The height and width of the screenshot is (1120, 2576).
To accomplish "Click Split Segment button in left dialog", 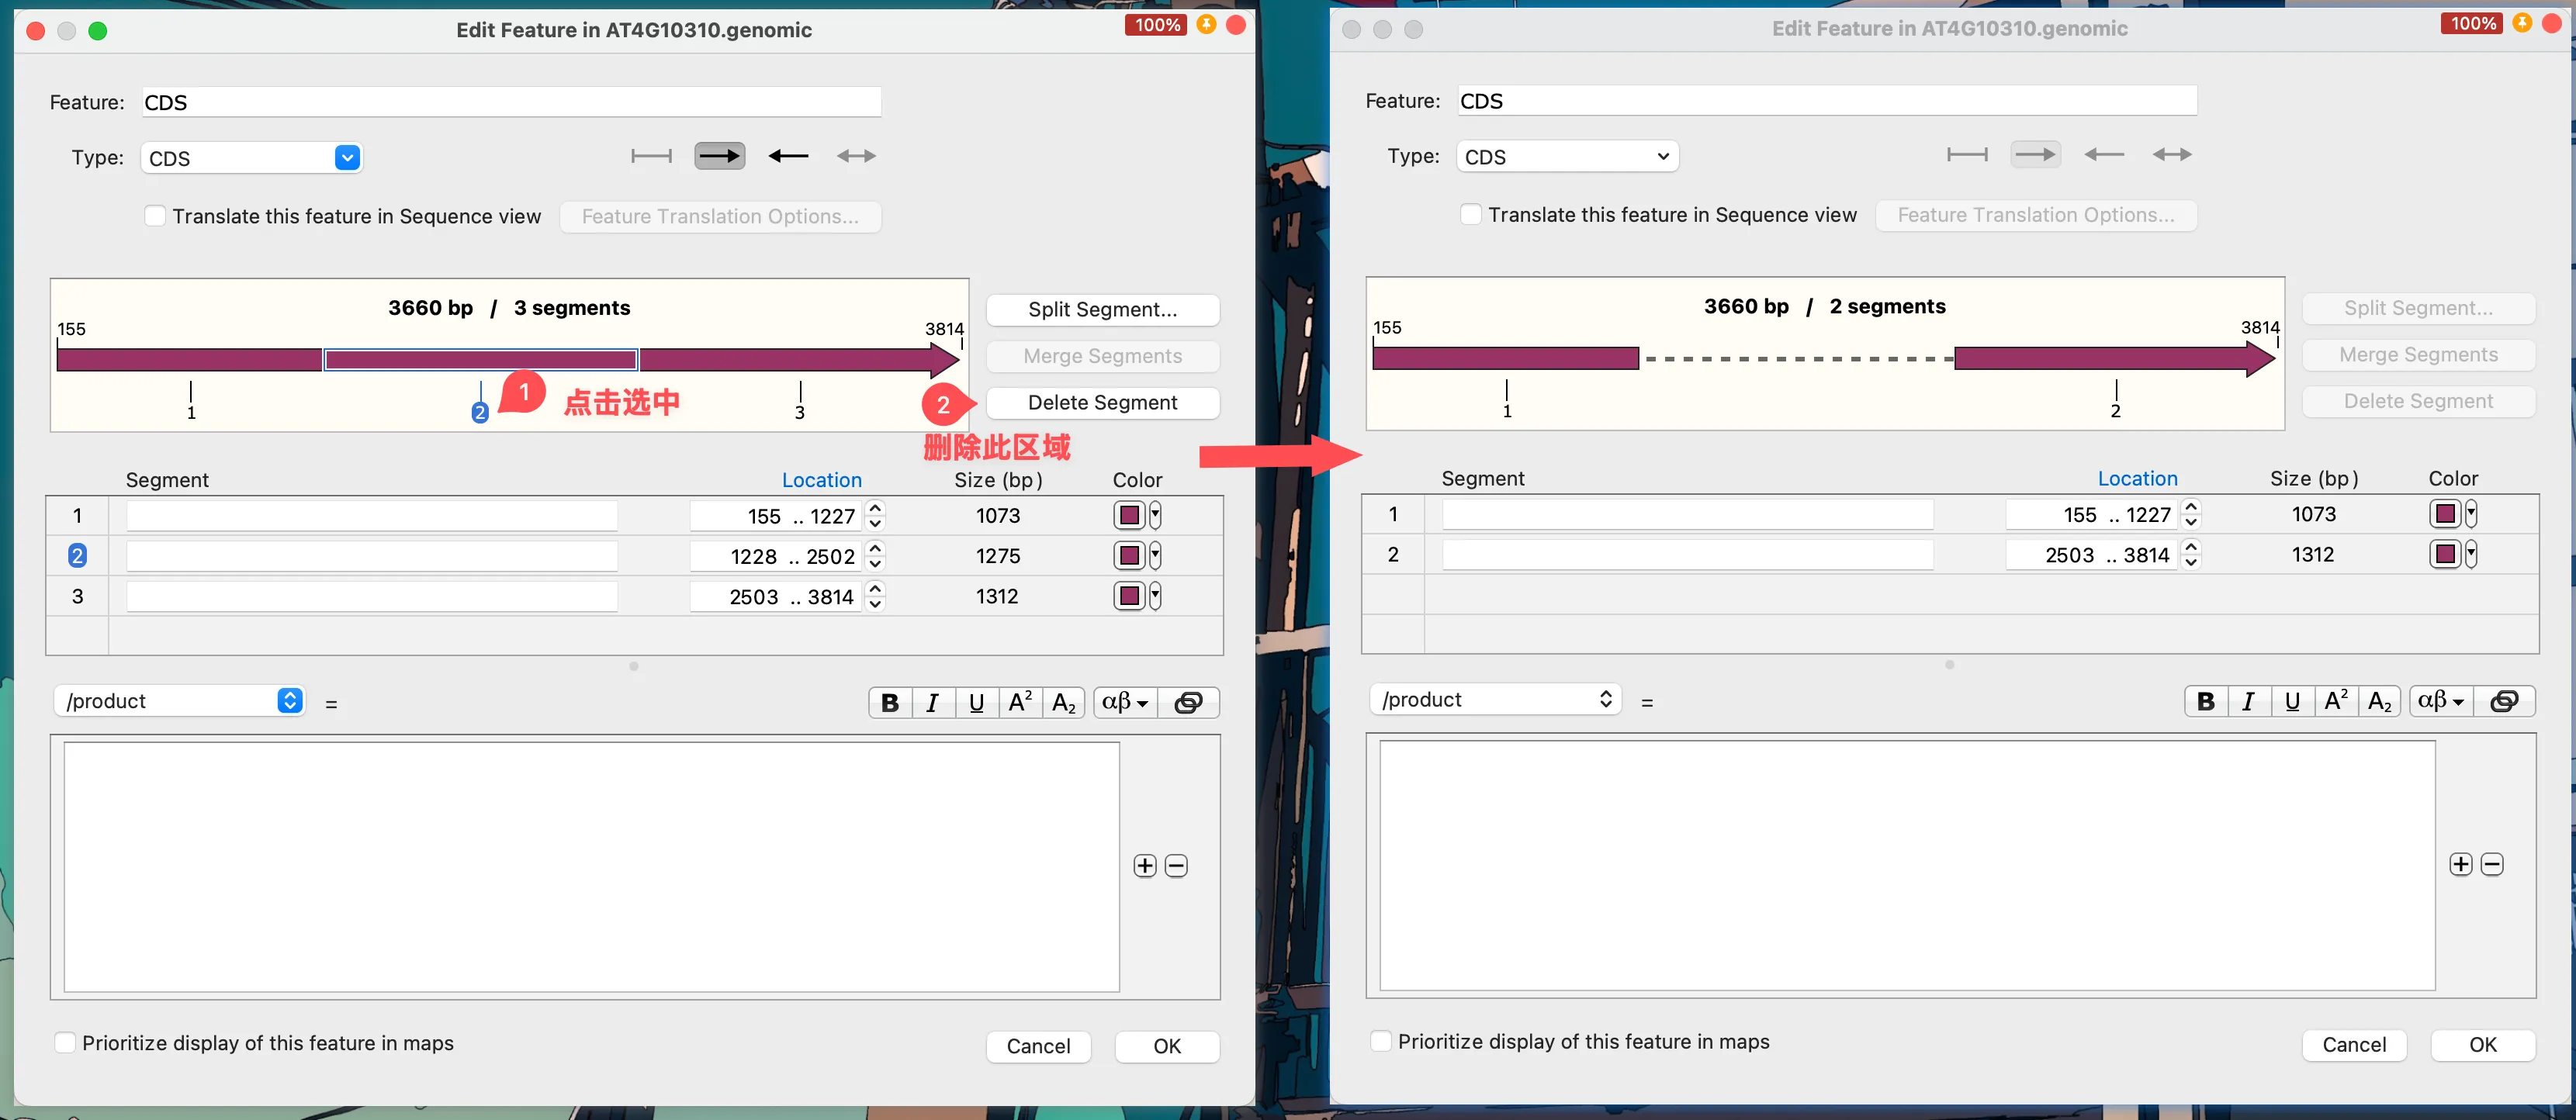I will click(1102, 310).
